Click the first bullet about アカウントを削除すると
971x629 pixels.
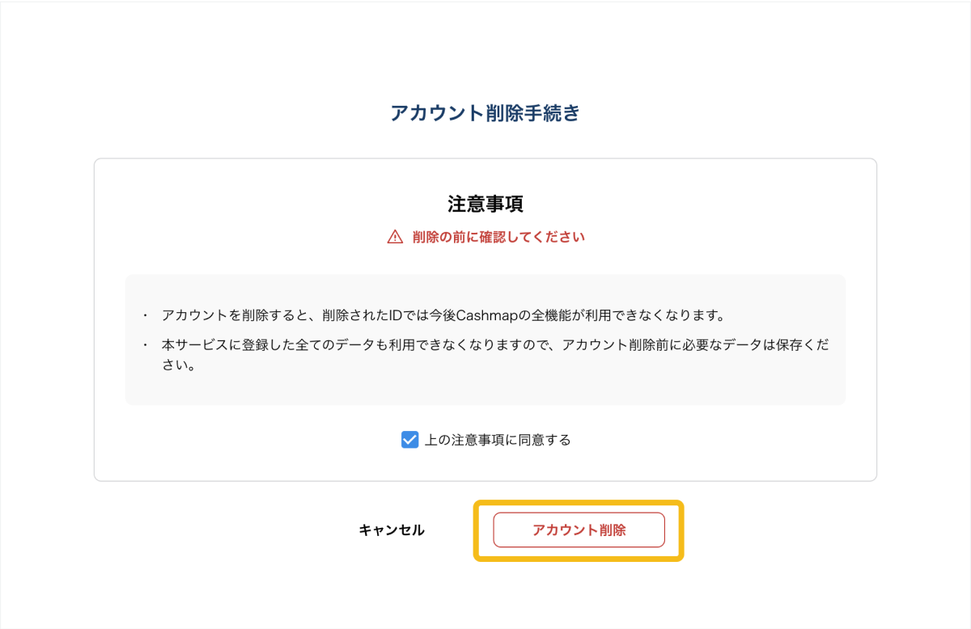point(441,314)
